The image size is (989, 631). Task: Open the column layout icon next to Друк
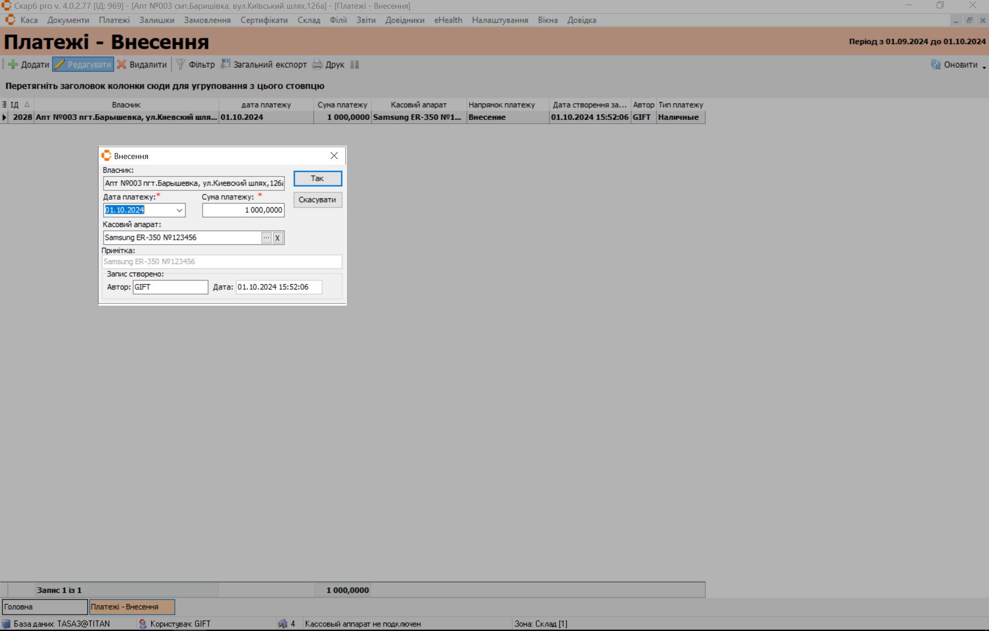(x=355, y=65)
